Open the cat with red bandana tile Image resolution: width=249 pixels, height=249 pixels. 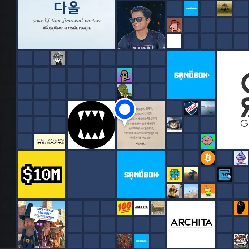[x=241, y=241]
